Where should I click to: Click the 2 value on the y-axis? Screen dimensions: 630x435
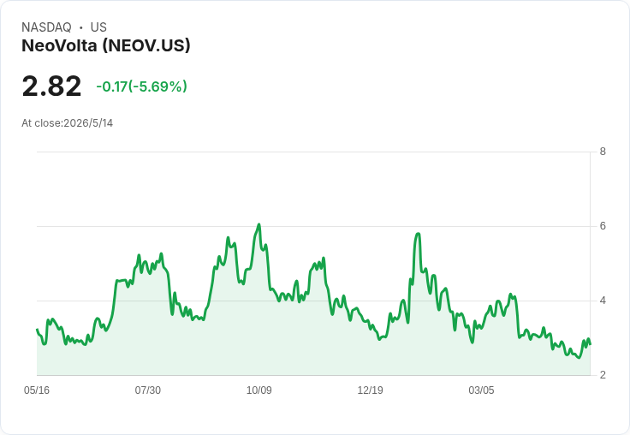(603, 375)
